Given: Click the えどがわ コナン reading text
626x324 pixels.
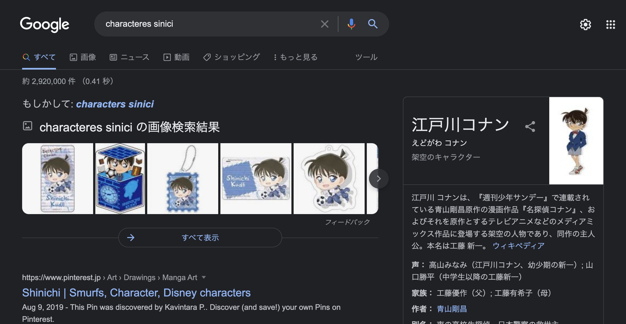Looking at the screenshot, I should point(439,143).
